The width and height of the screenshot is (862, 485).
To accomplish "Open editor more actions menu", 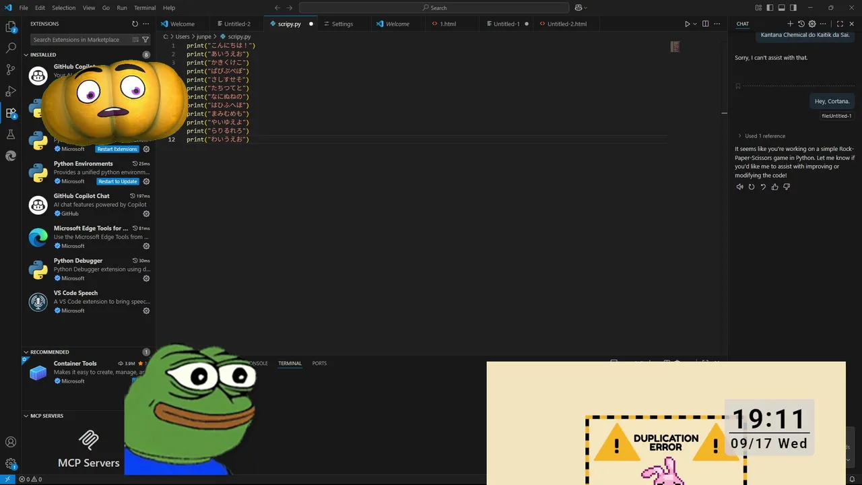I will (x=718, y=24).
